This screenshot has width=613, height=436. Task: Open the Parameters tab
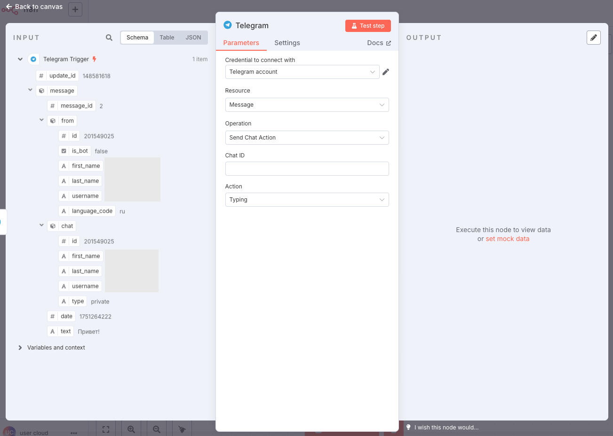241,43
